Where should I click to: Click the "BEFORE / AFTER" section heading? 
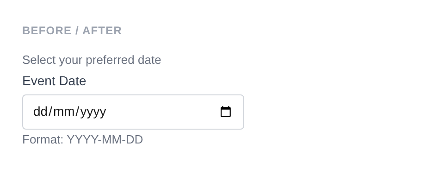[x=72, y=31]
